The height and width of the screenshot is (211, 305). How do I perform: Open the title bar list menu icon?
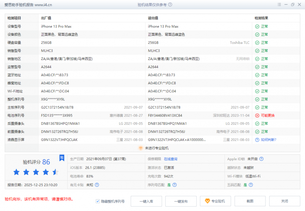(279, 5)
